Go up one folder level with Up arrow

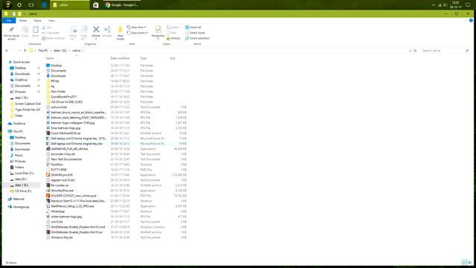click(x=25, y=51)
